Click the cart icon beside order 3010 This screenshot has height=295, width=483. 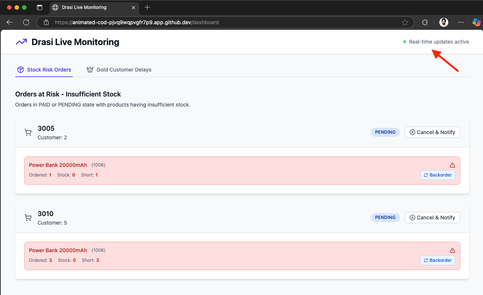pos(28,218)
